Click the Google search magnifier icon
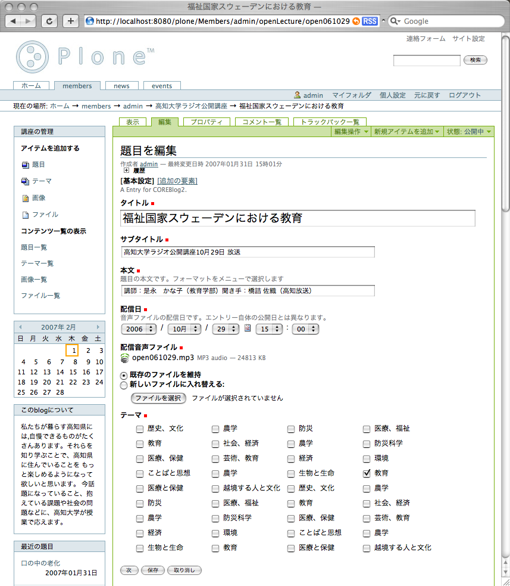510x586 pixels. [x=394, y=21]
